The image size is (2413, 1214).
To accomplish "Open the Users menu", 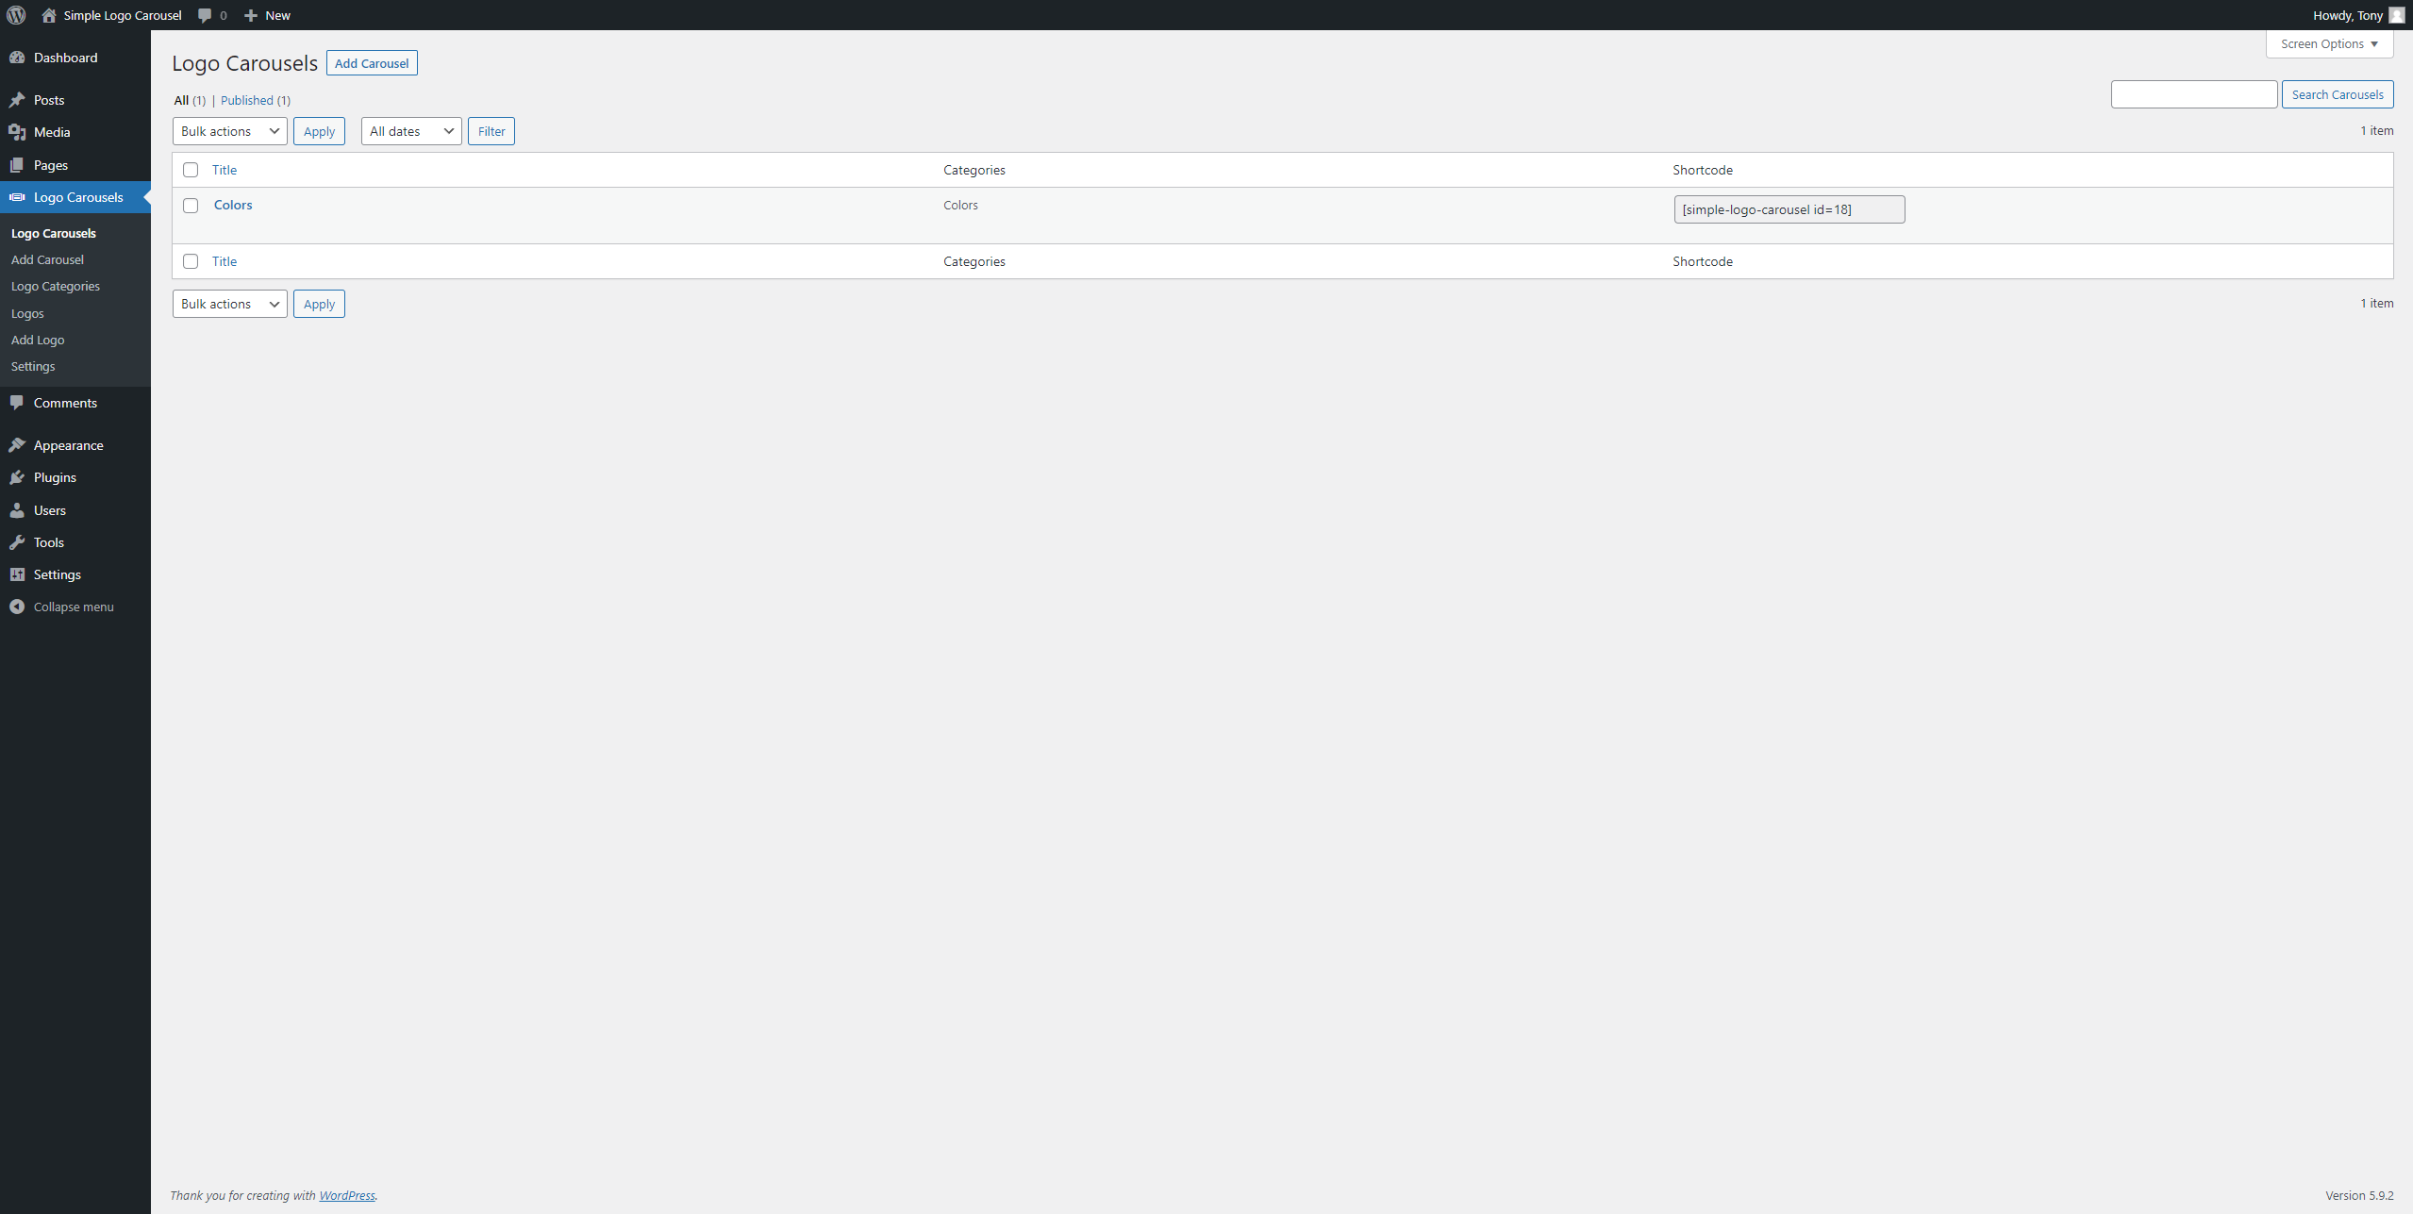I will tap(75, 510).
